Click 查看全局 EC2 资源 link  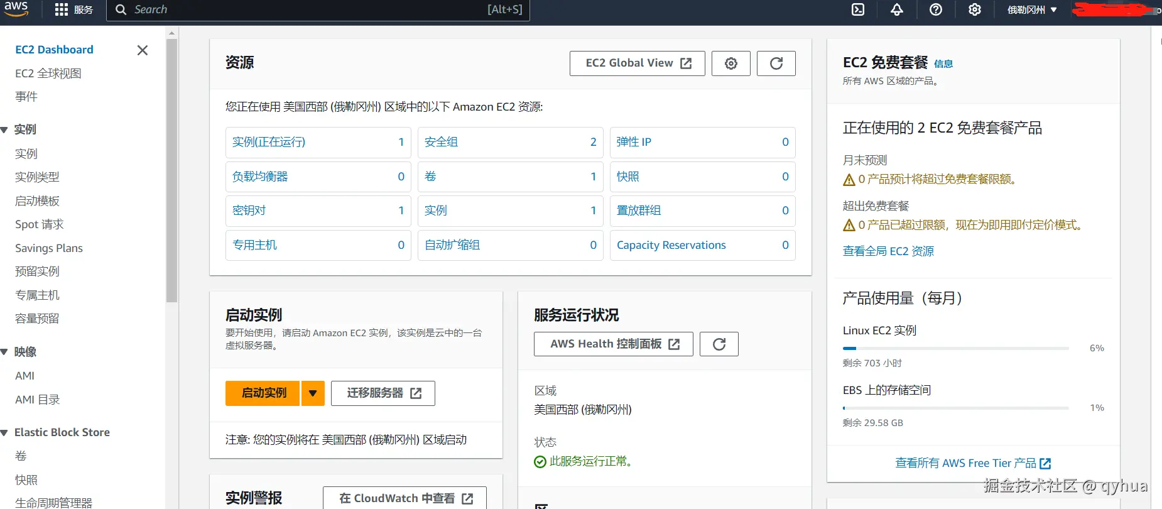[888, 251]
